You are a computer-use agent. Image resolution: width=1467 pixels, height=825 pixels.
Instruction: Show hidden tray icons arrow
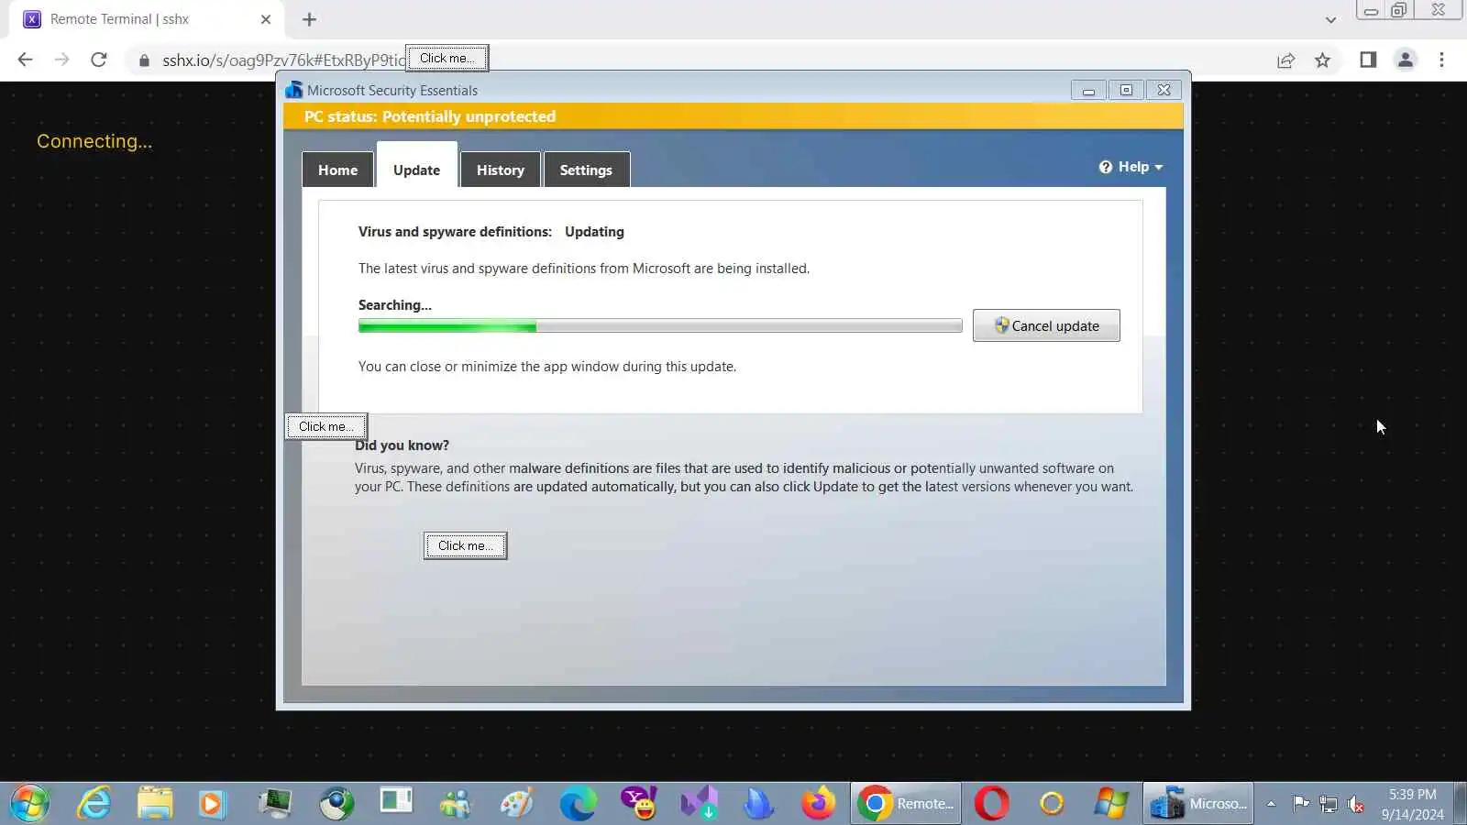1271,804
